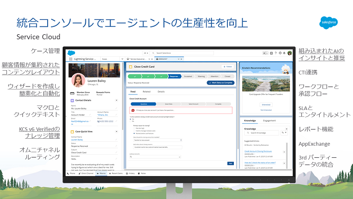Open the setup gear icon

pos(280,53)
